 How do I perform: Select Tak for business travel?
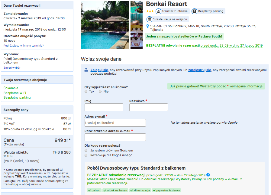pyautogui.click(x=86, y=92)
